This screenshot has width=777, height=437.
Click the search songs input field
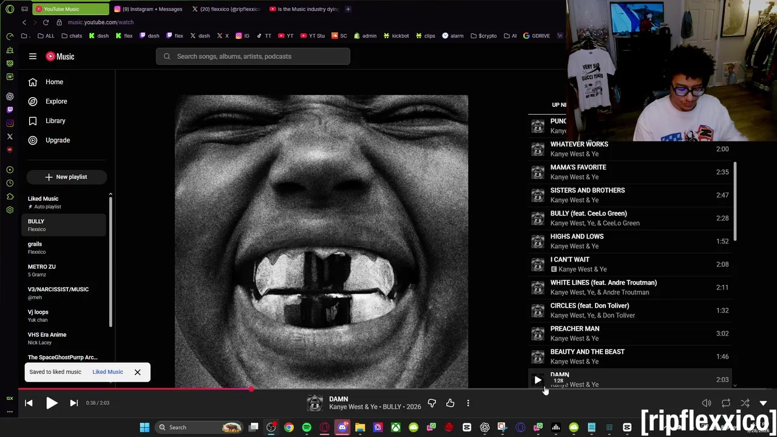(x=253, y=56)
